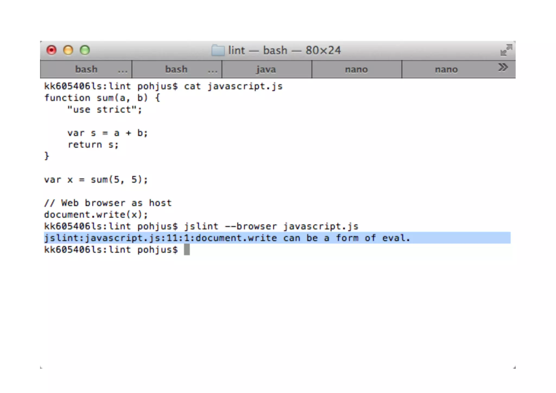
Task: Click the bottom-left window resize corner
Action: tap(42, 367)
